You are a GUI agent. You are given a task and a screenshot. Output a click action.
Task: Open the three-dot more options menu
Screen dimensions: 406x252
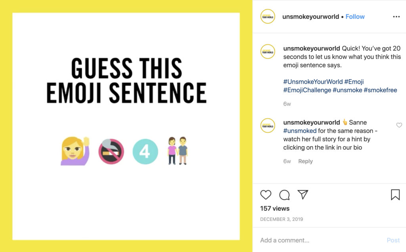click(x=396, y=17)
